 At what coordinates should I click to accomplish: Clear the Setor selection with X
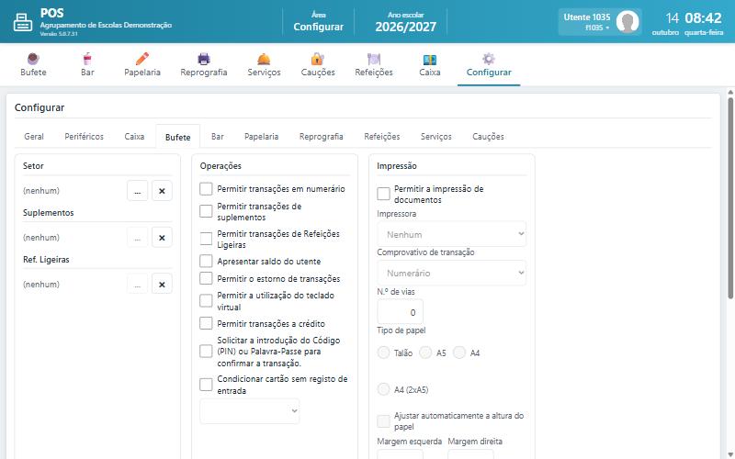pos(162,191)
